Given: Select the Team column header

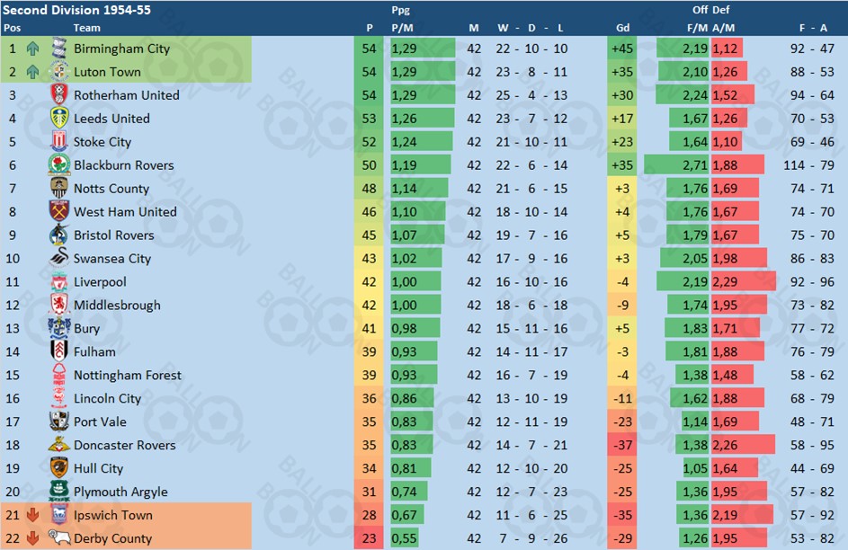Looking at the screenshot, I should click(x=87, y=28).
